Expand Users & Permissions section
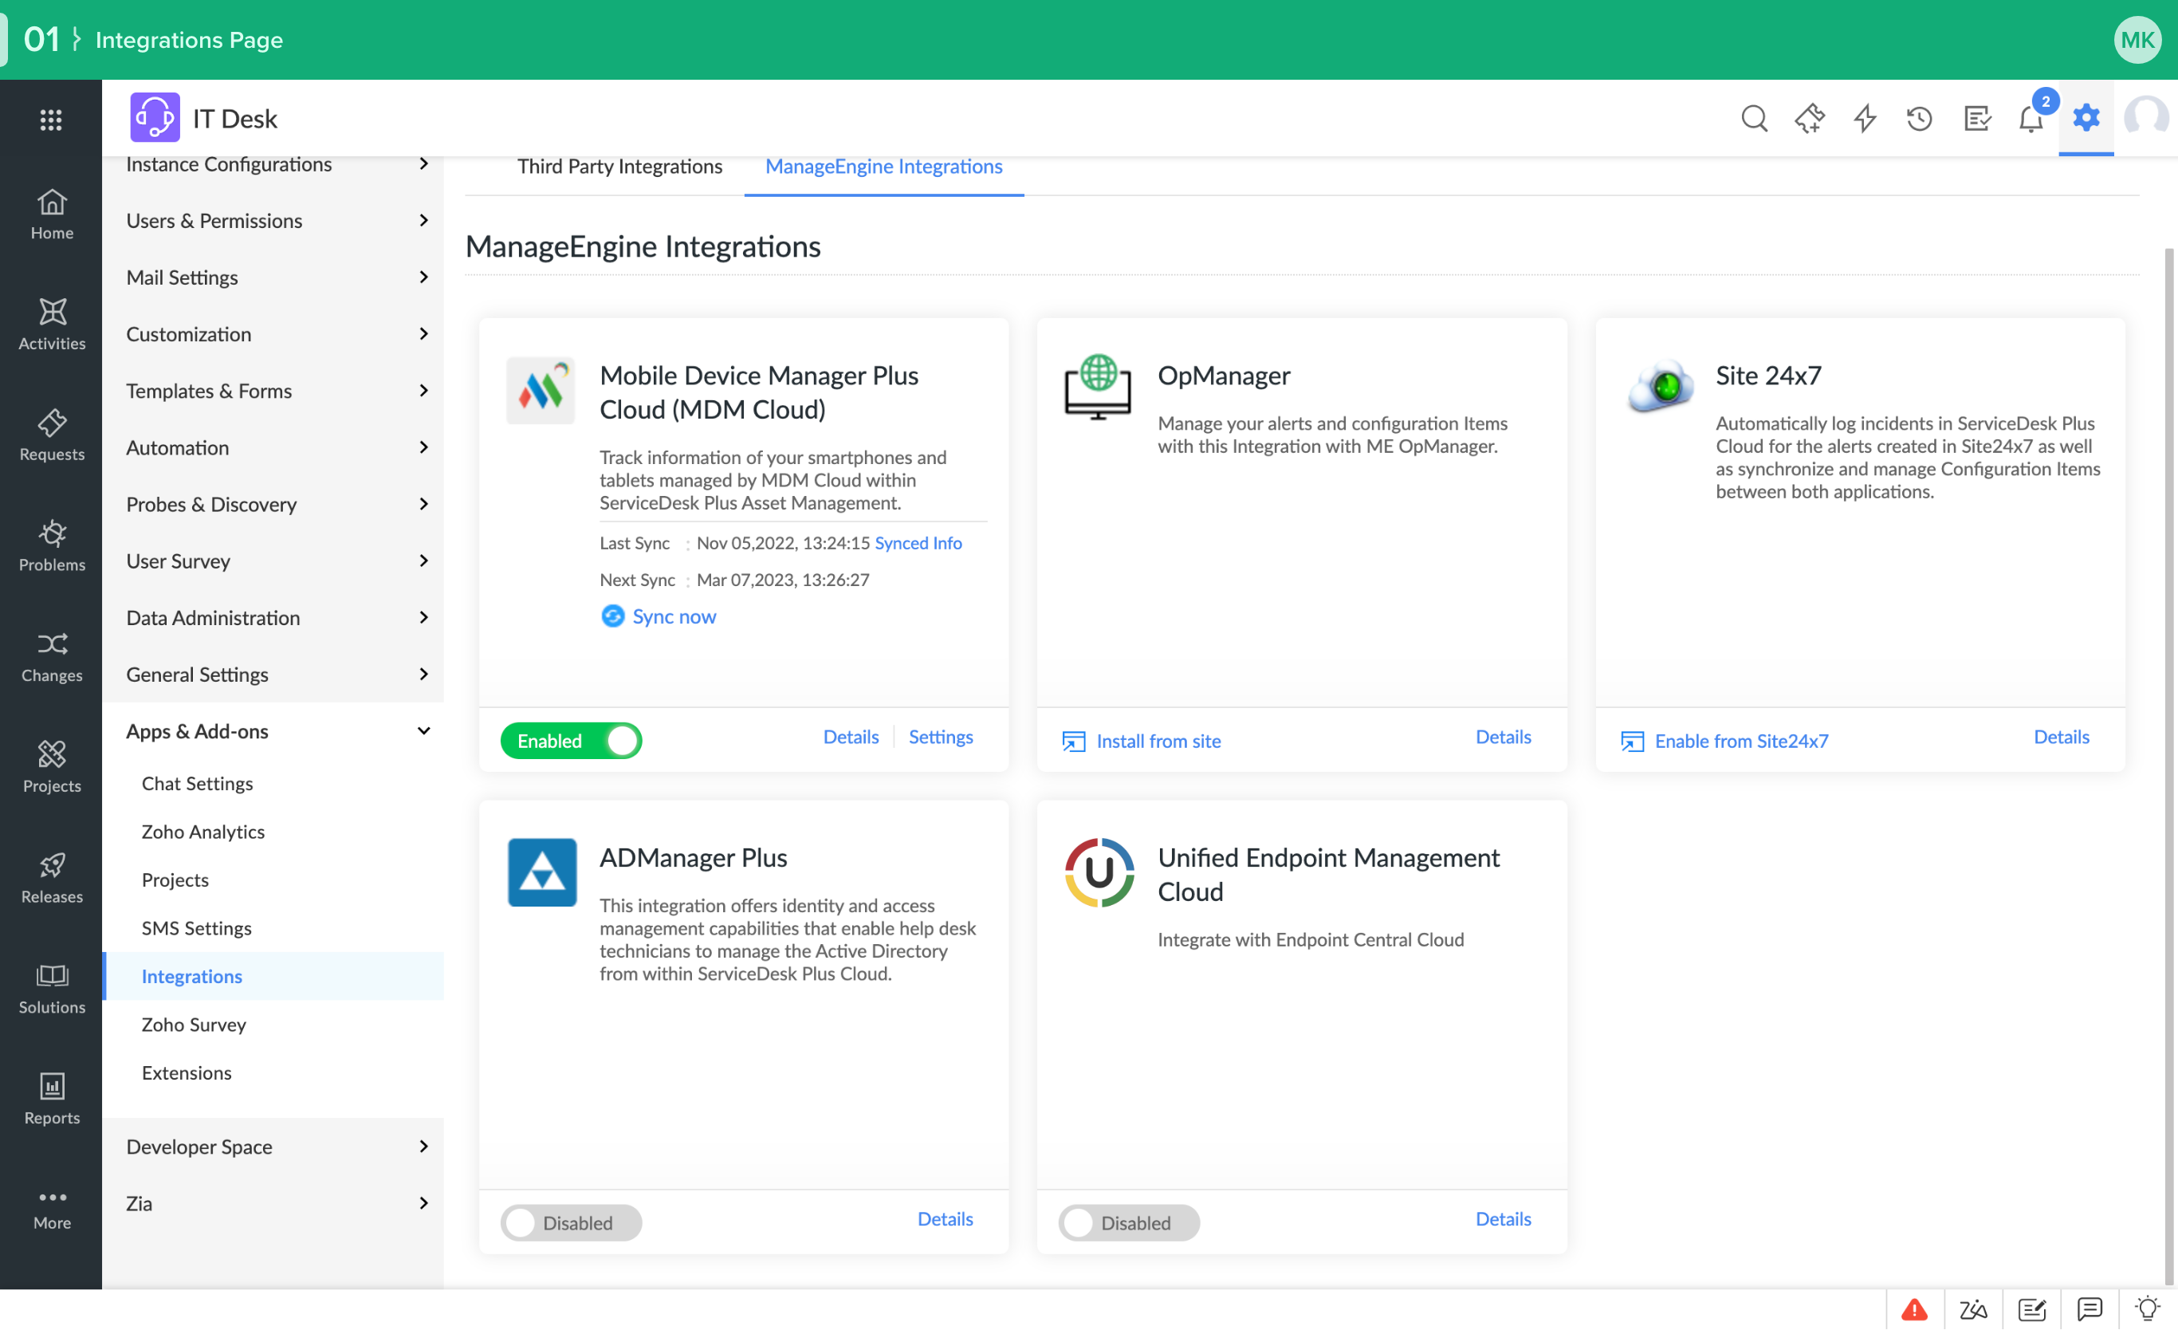 tap(273, 220)
